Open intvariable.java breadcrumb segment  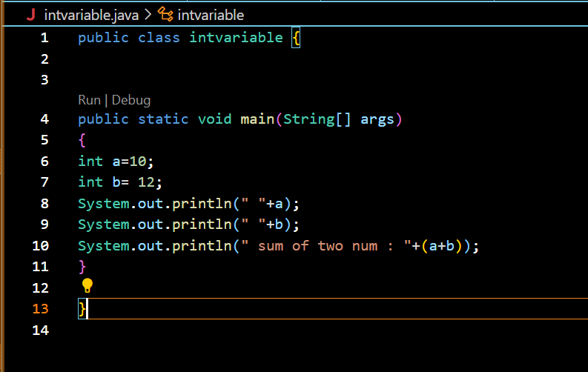click(91, 16)
